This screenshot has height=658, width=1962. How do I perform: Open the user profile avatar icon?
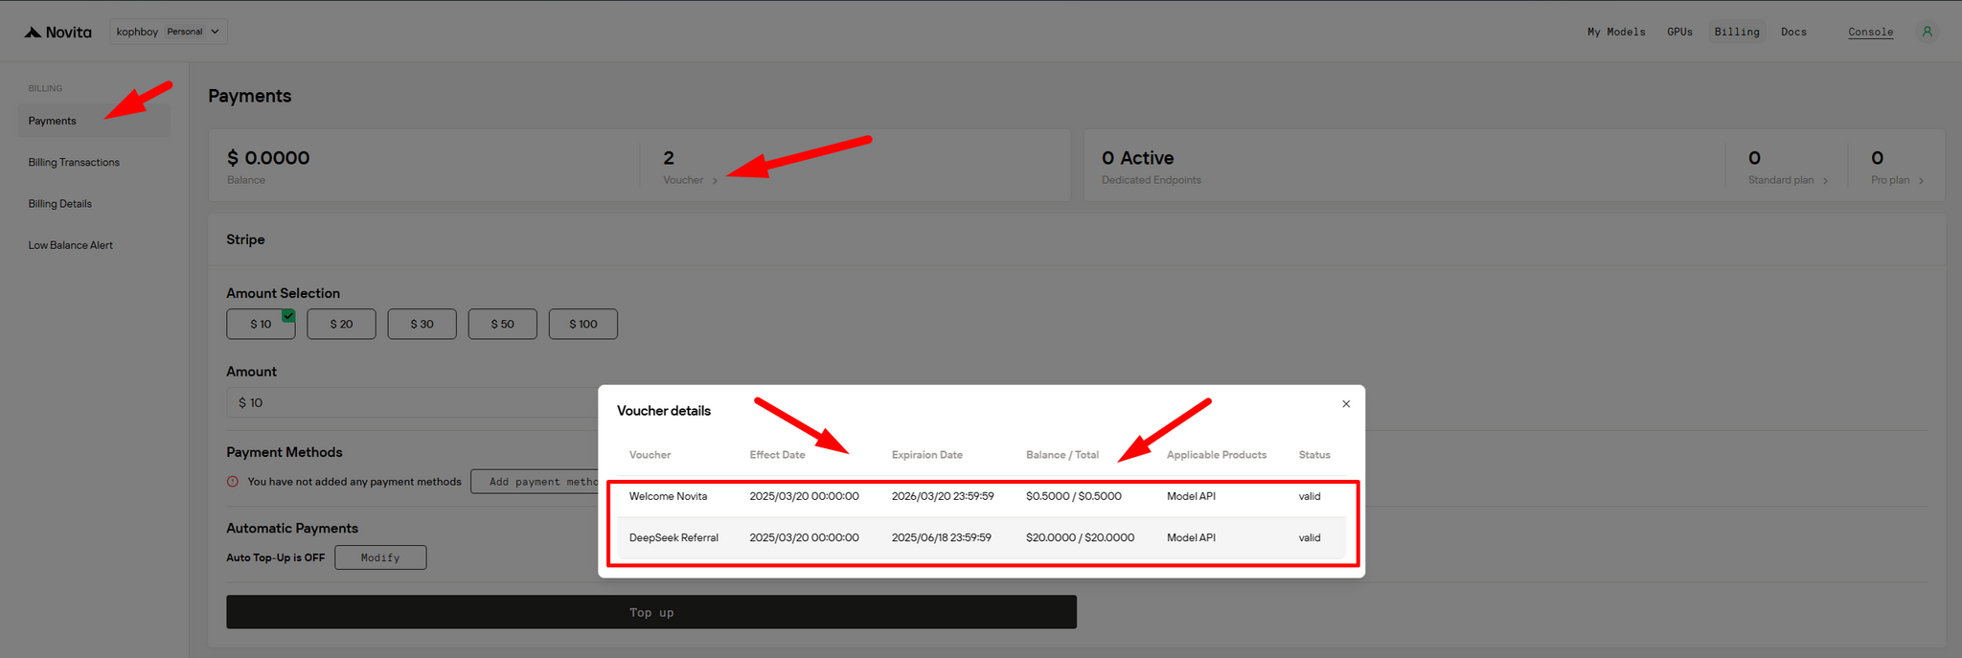pyautogui.click(x=1927, y=32)
